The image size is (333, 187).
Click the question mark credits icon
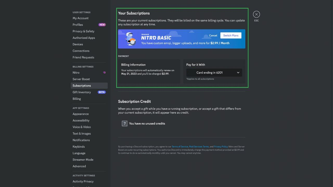click(x=125, y=123)
